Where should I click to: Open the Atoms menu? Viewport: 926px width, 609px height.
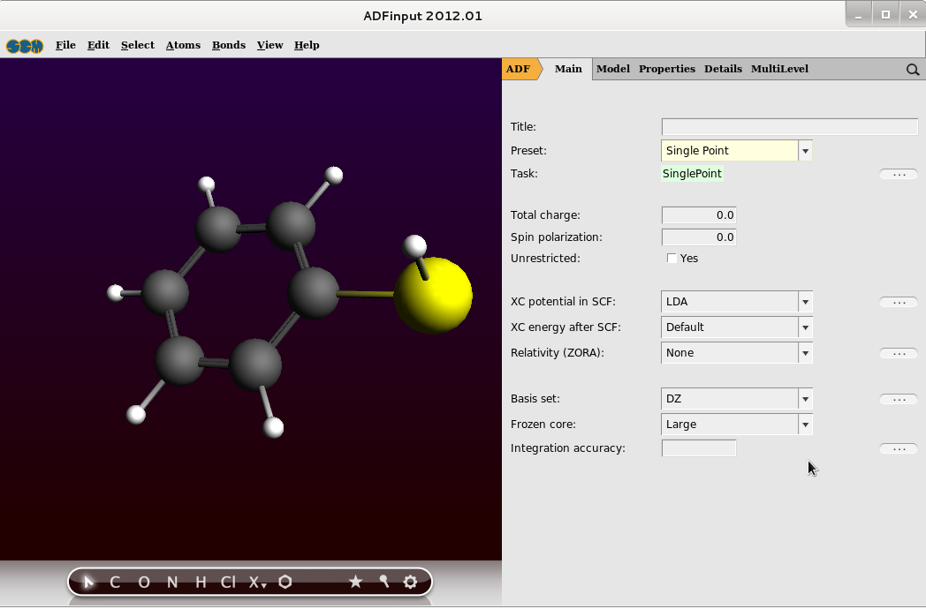tap(183, 45)
